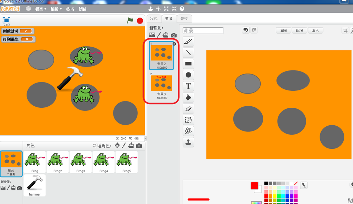The image size is (353, 204).
Task: Open language selection globe menu
Action: click(x=28, y=9)
